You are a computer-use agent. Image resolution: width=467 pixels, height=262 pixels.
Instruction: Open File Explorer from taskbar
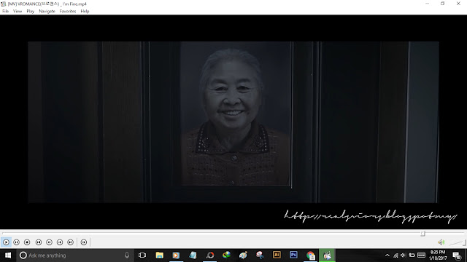pos(159,255)
